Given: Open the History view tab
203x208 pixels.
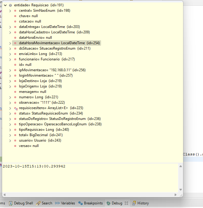Looking at the screenshot, I should coord(141,203).
